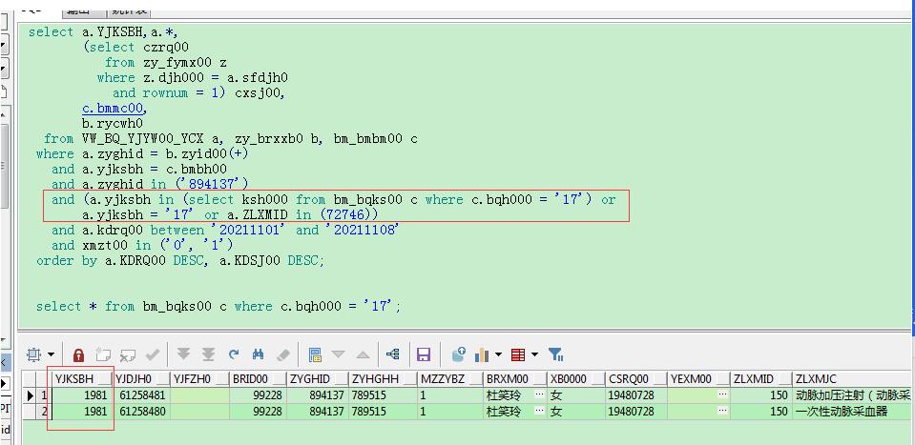
Task: Open the grid selection mode dropdown arrow
Action: pyautogui.click(x=52, y=355)
